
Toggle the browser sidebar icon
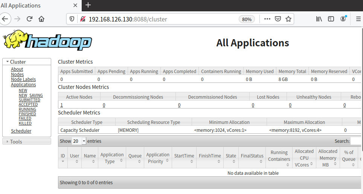tap(331, 19)
